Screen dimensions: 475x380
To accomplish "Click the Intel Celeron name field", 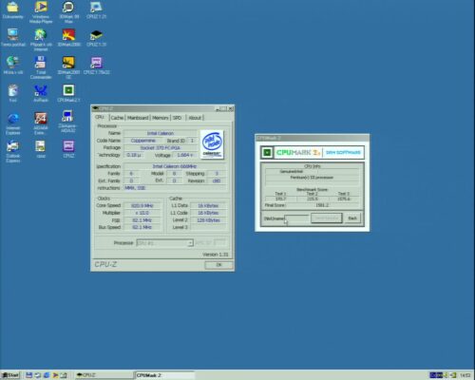I will (161, 133).
